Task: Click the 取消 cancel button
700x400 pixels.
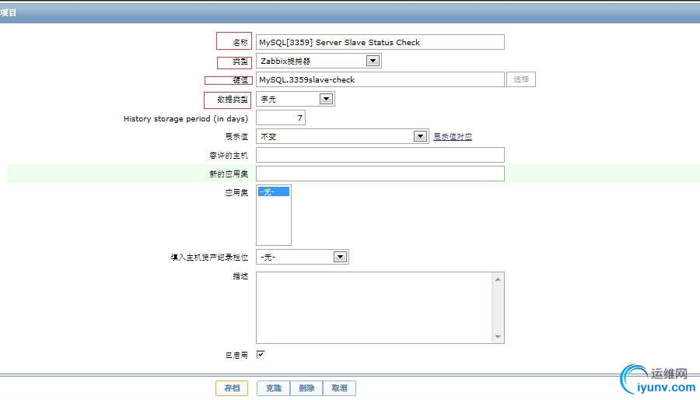Action: [339, 388]
